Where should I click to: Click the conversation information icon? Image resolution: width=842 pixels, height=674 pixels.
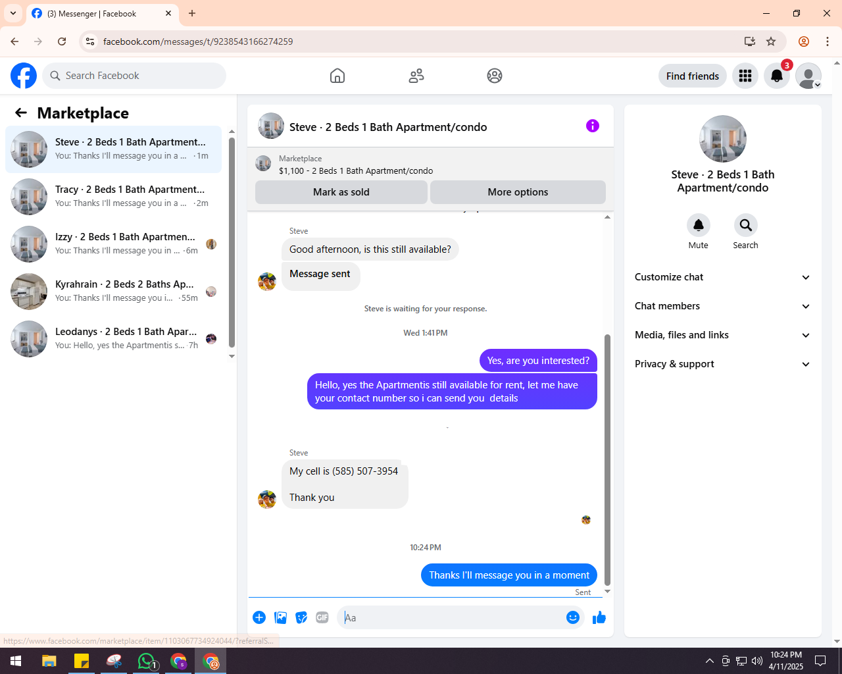point(593,126)
